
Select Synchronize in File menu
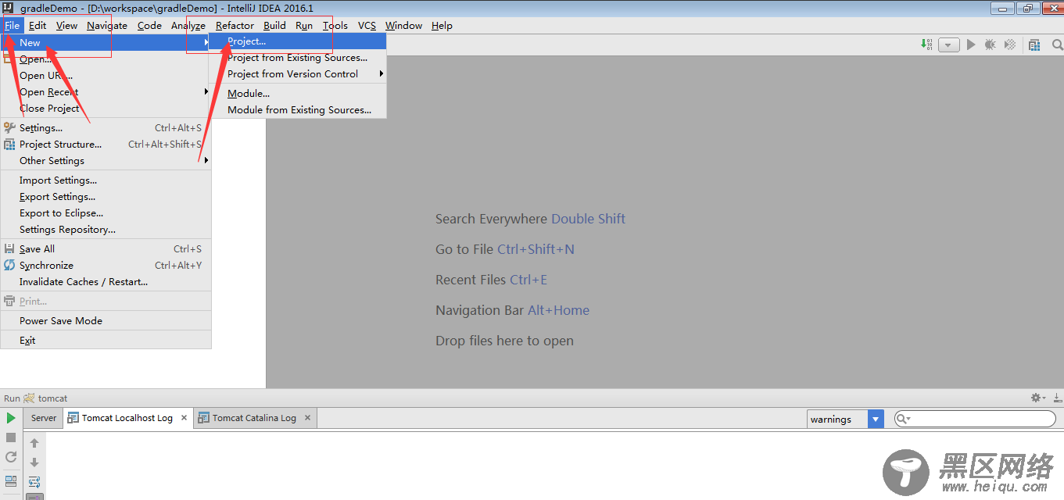106,265
